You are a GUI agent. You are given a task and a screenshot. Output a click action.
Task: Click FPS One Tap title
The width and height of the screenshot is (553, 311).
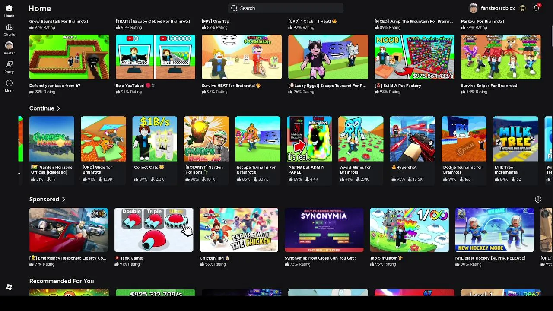[x=216, y=21]
